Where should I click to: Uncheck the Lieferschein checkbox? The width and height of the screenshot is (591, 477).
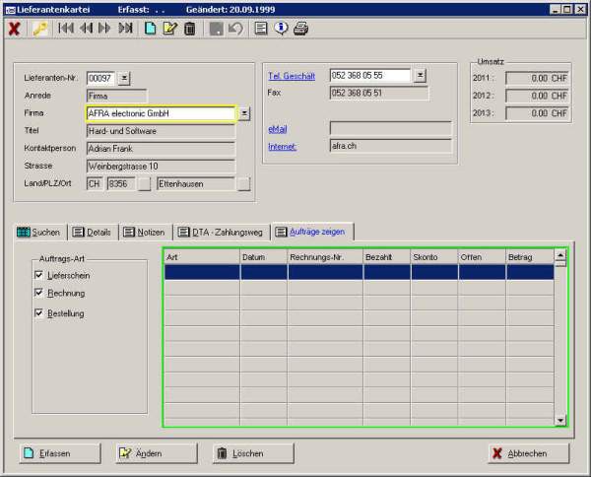coord(38,276)
